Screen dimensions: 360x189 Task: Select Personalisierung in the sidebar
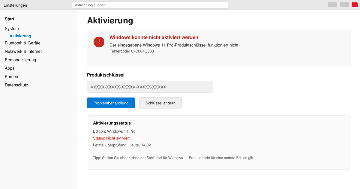[20, 60]
